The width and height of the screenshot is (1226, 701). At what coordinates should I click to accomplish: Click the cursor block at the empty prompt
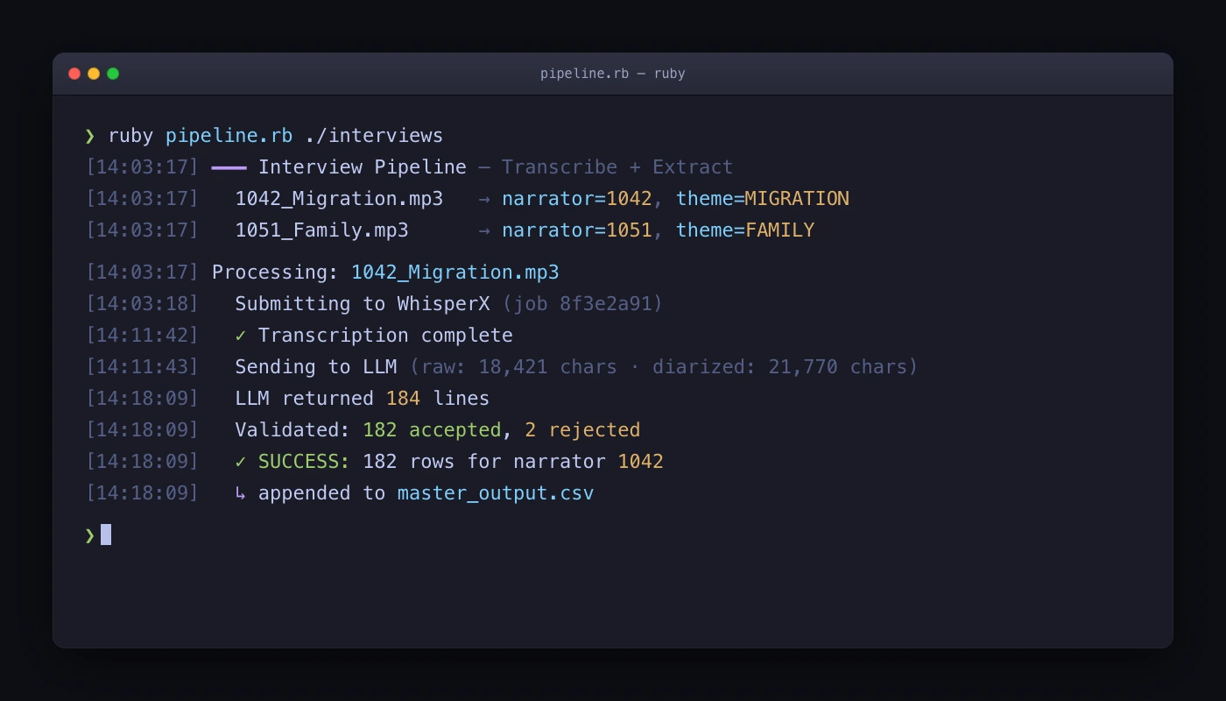pos(106,535)
